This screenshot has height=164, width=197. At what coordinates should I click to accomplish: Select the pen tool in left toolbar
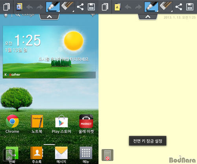[53, 7]
